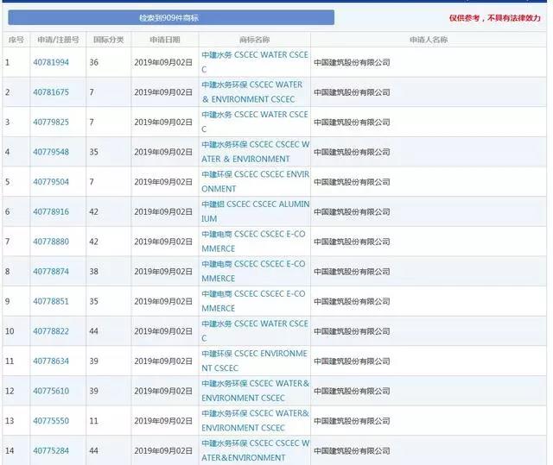
Task: Open registration number 40775610
Action: point(51,391)
